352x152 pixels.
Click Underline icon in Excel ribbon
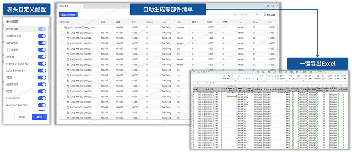point(244,78)
